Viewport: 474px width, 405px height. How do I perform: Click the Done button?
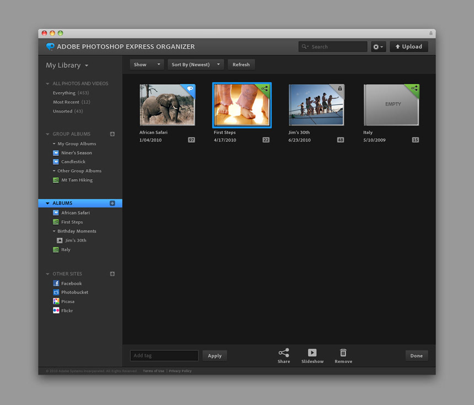[417, 356]
